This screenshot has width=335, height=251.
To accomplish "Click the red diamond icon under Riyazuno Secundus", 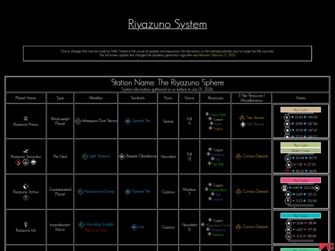I will (18, 162).
